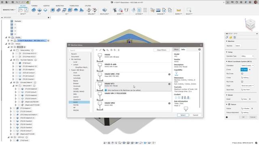The image size is (259, 145).
Task: Click the Measure ruler icon in INSPECT group
Action: click(x=178, y=10)
